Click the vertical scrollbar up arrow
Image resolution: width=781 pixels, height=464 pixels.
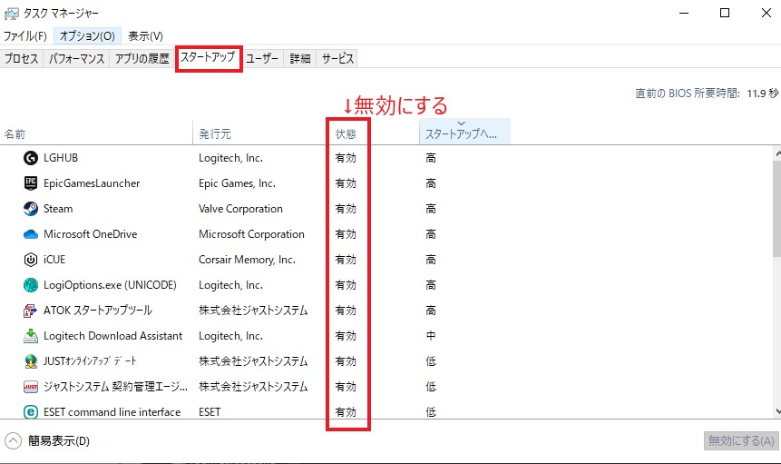pos(777,154)
